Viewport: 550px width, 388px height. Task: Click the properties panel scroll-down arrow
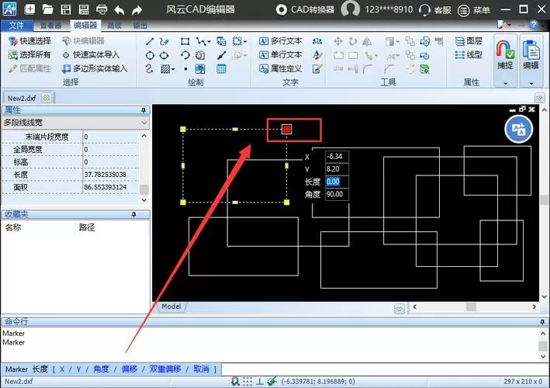[144, 200]
